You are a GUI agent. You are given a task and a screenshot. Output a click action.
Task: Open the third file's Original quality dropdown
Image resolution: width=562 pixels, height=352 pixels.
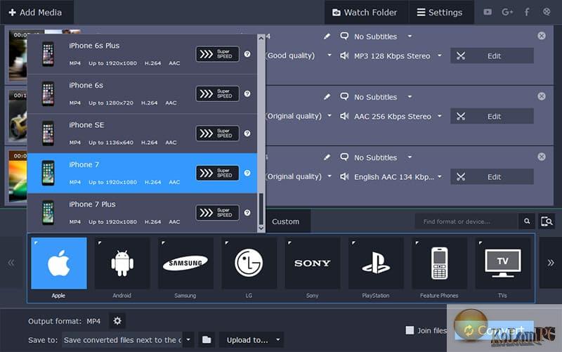(329, 176)
